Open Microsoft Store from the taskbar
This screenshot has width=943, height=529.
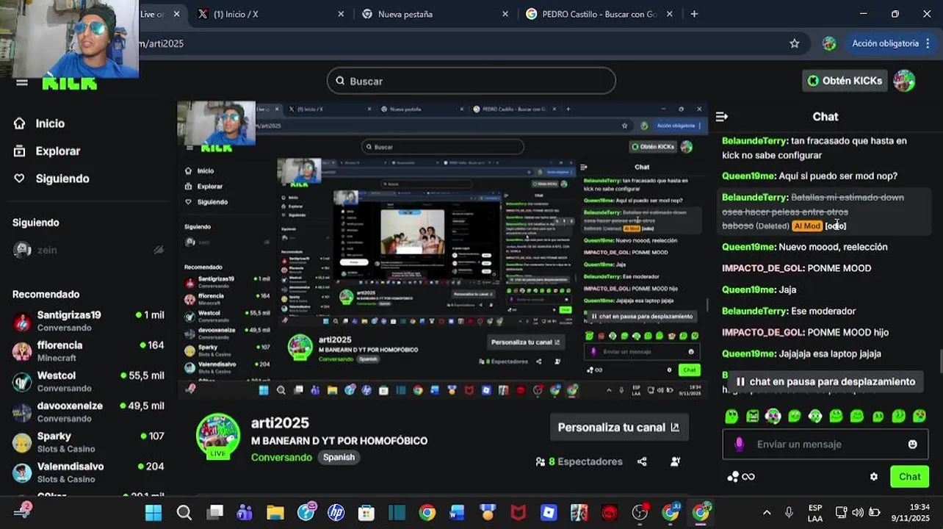(366, 512)
